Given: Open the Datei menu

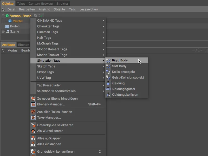Looking at the screenshot, I should 11,9.
